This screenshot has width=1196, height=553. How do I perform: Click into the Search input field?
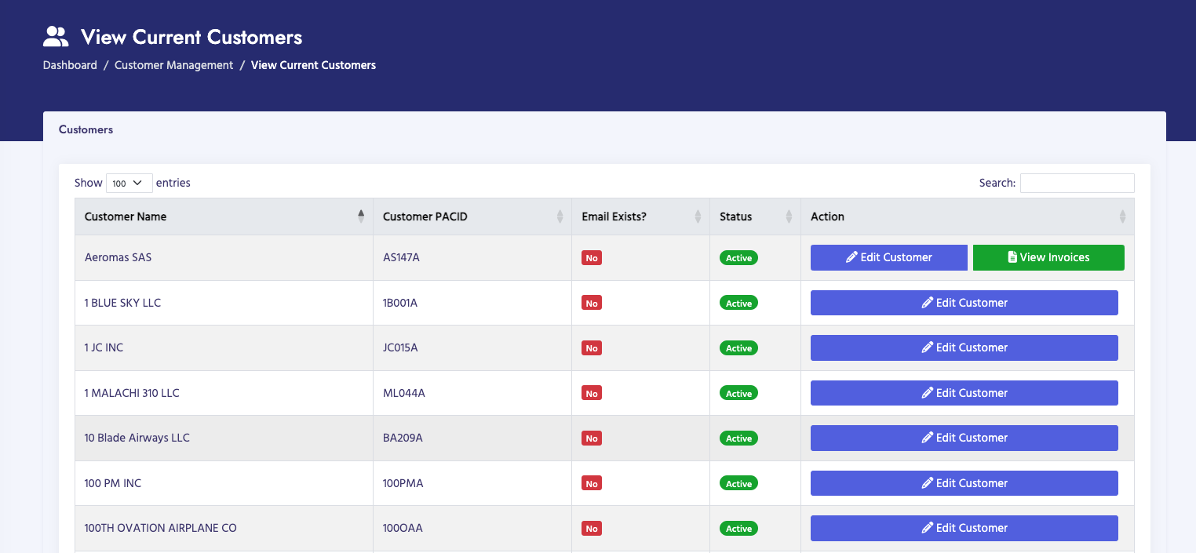pos(1077,183)
